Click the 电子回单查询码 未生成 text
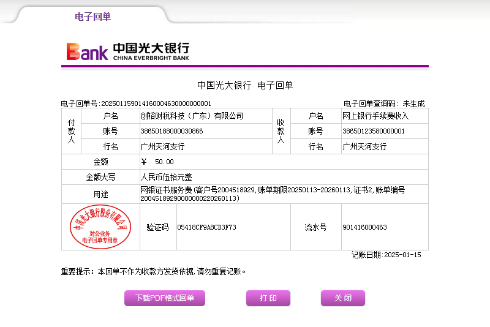The image size is (490, 327). tap(383, 103)
